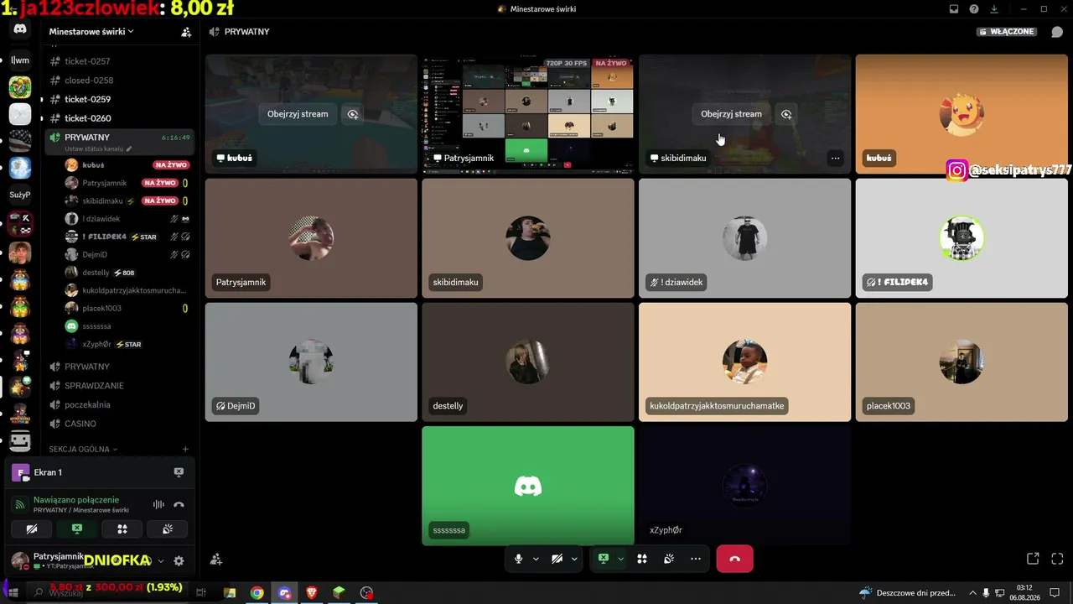
Task: Invite friends icon below the user panel
Action: coord(215,559)
